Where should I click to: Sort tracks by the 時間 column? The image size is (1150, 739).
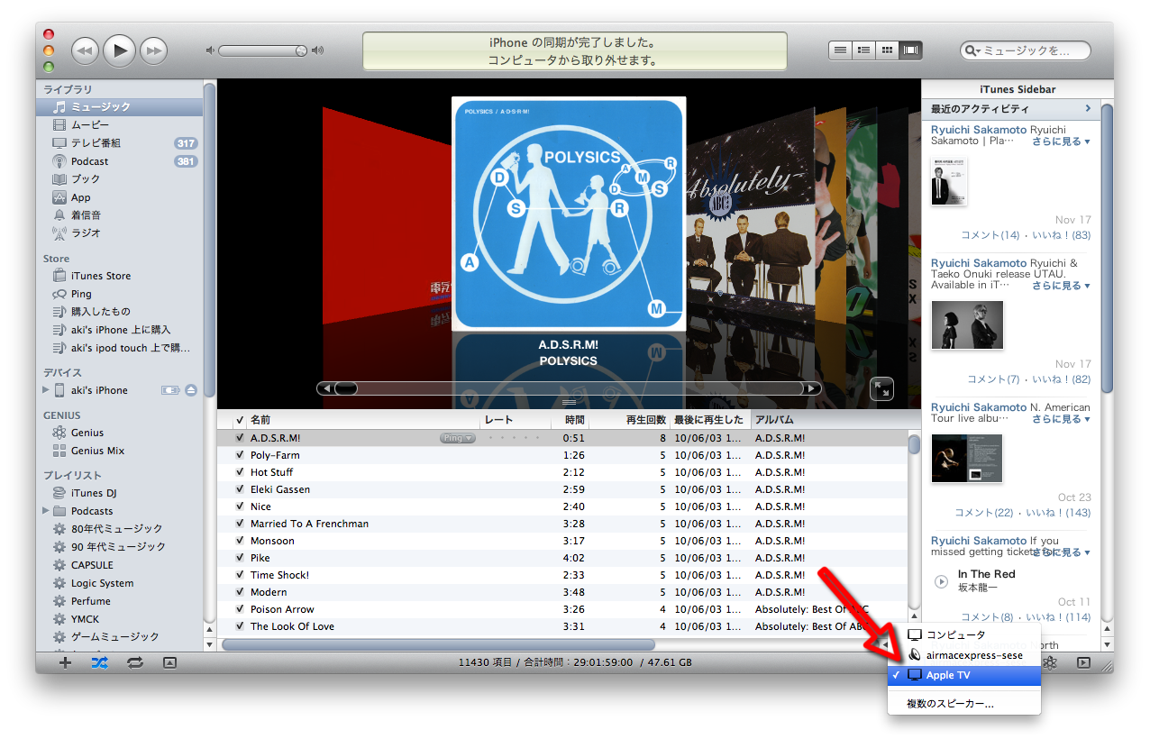(x=571, y=420)
